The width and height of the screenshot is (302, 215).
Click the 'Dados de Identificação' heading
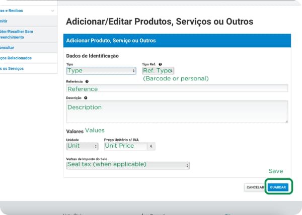[x=93, y=56]
